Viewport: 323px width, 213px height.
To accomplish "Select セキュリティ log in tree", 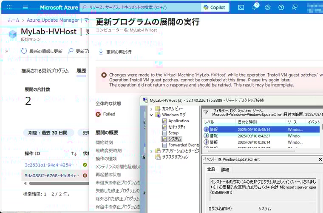I will pyautogui.click(x=177, y=127).
